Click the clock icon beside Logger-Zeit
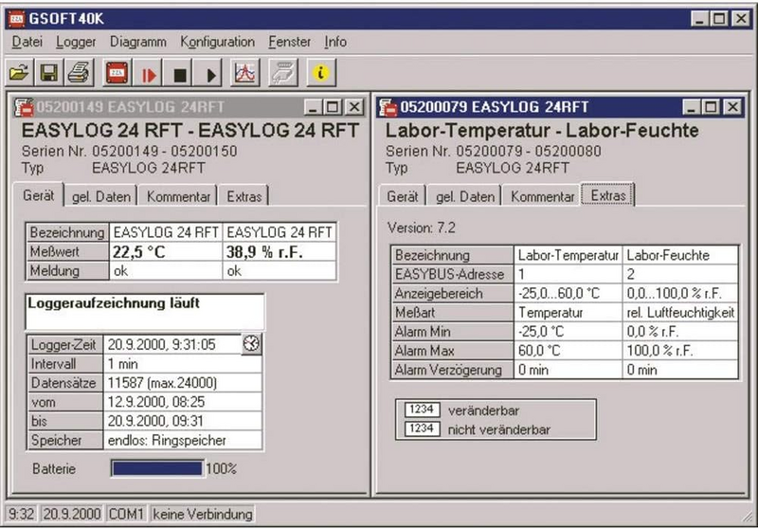 (251, 344)
